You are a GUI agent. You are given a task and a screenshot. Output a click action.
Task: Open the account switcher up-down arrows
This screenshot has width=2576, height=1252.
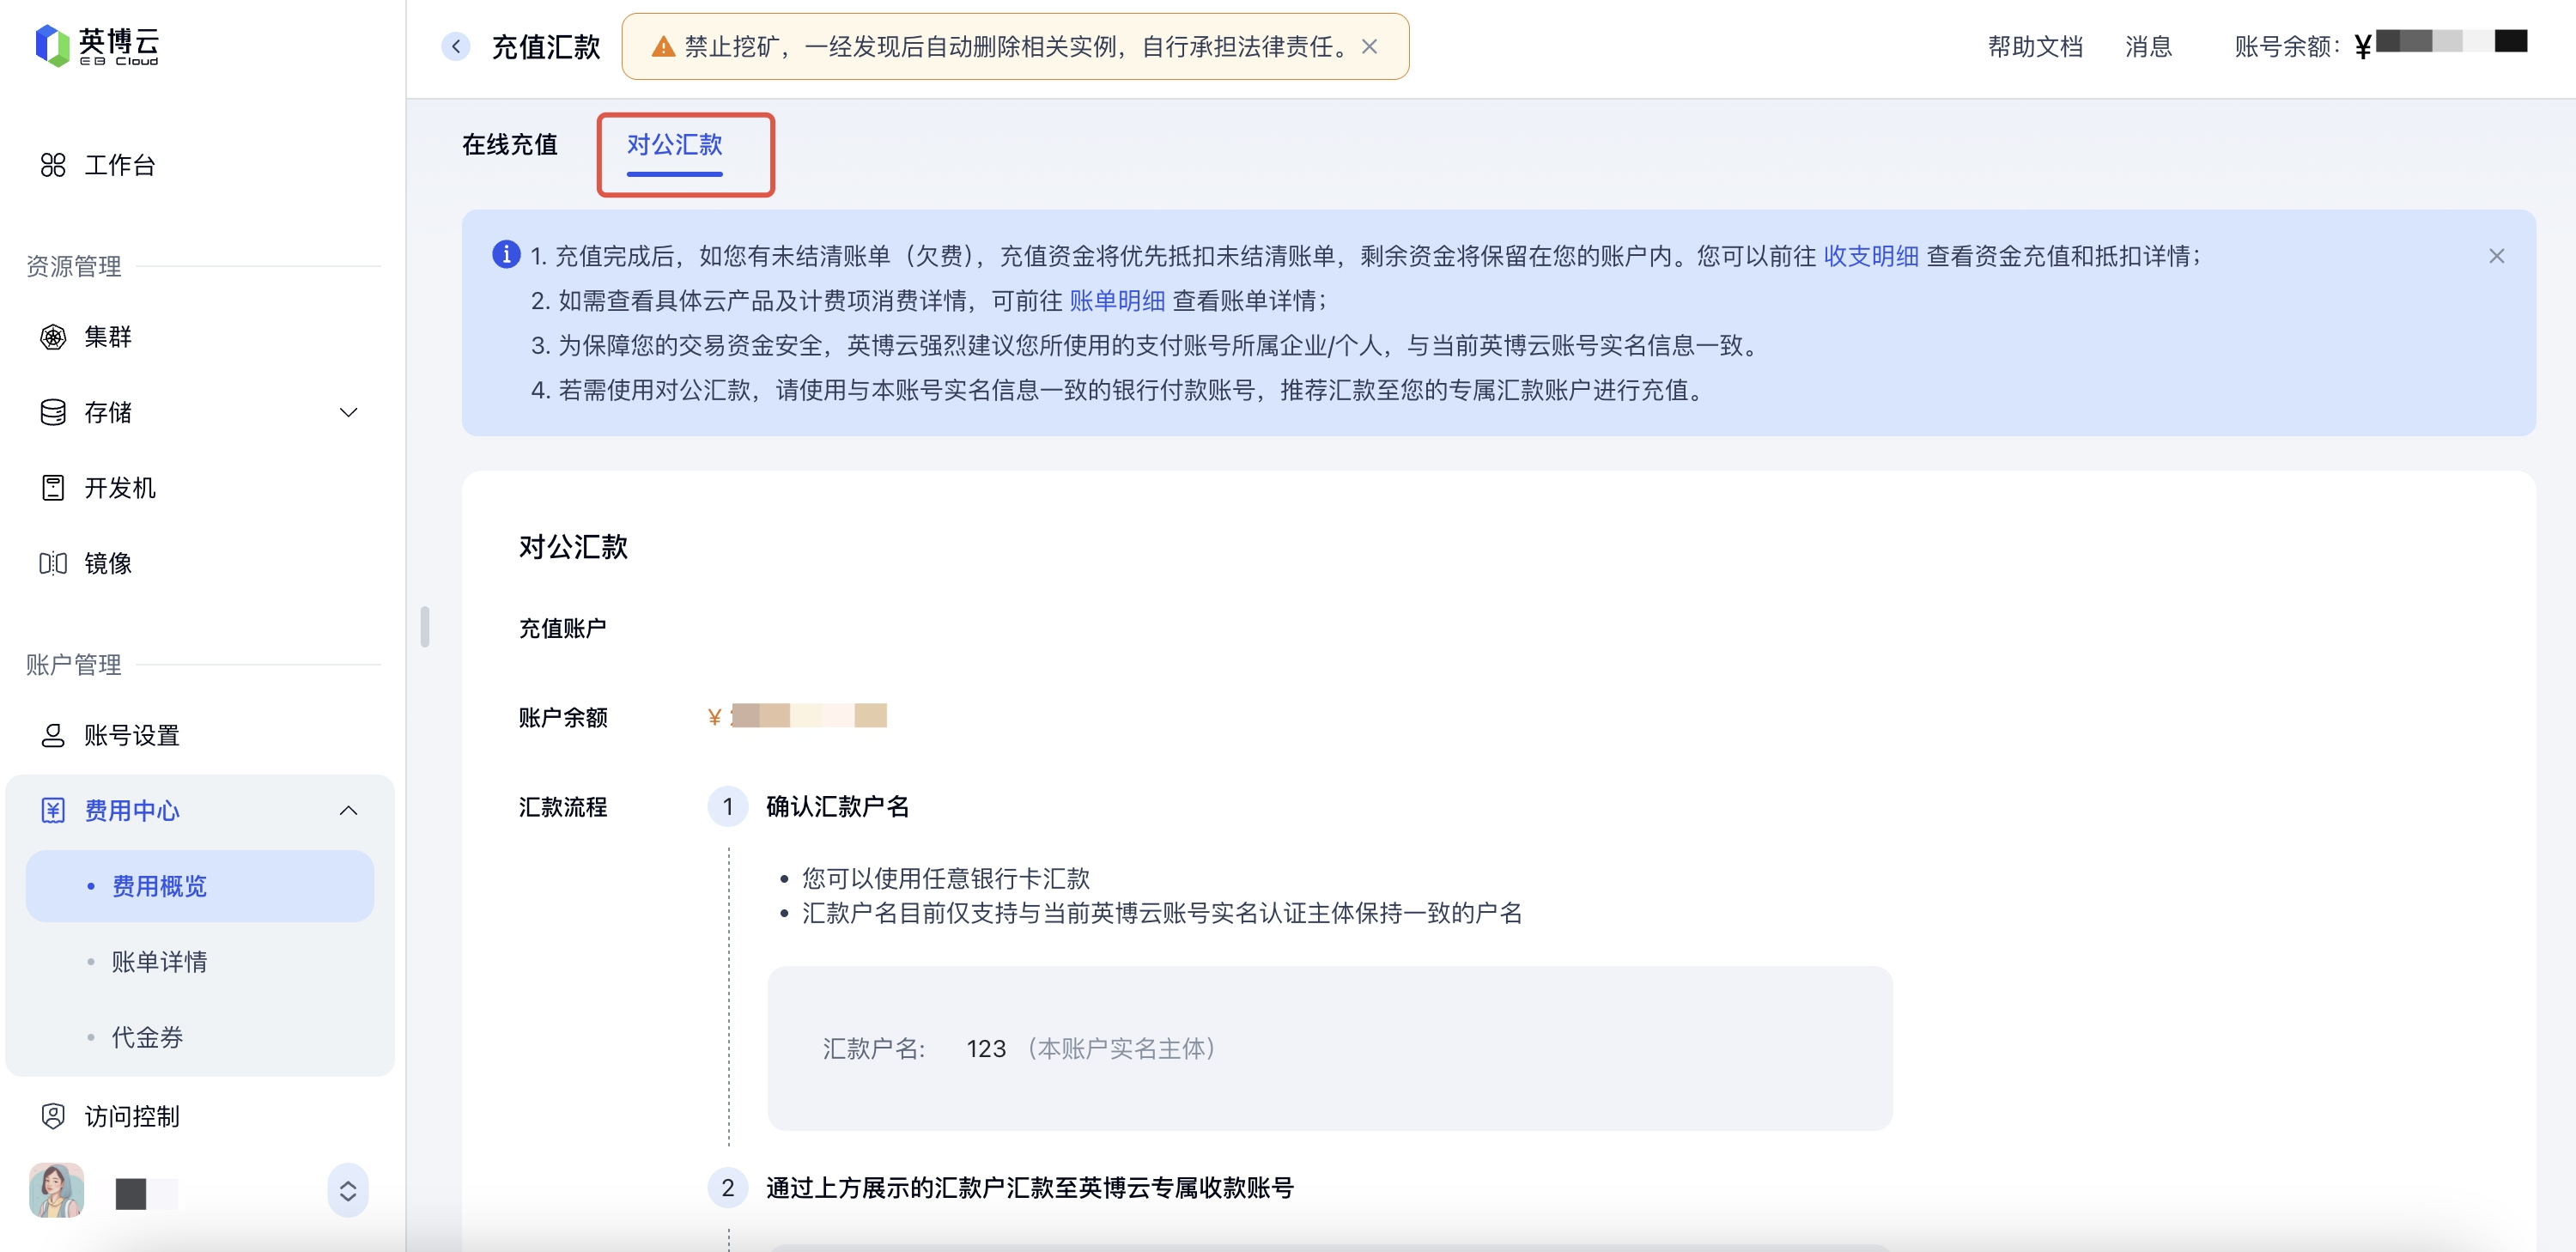[347, 1190]
